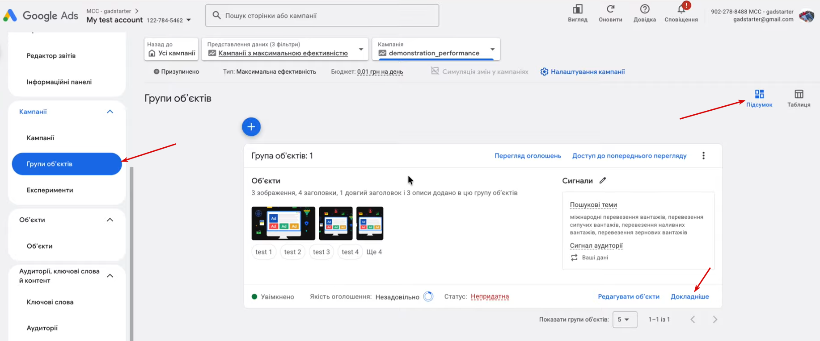Collapse the Campaigns sidebar section
The width and height of the screenshot is (820, 341).
tap(110, 112)
